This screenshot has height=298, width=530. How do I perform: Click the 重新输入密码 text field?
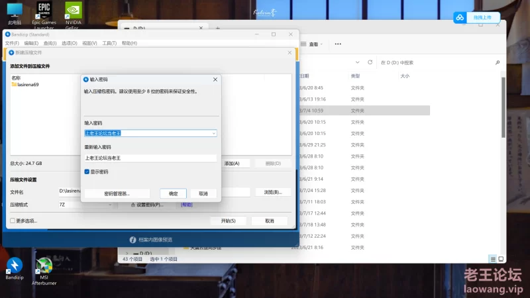click(x=150, y=158)
